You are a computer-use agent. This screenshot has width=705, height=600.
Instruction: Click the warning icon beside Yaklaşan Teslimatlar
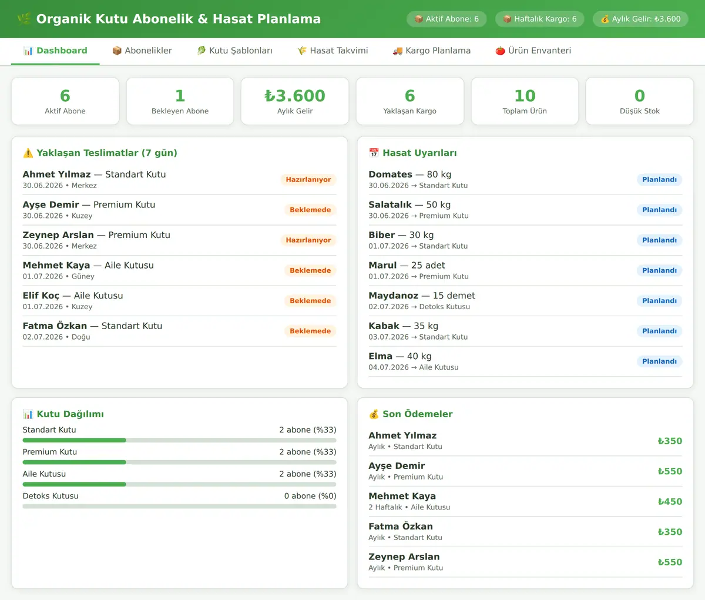[x=28, y=153]
